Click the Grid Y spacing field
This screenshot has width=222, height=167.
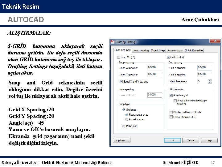[x=205, y=74]
